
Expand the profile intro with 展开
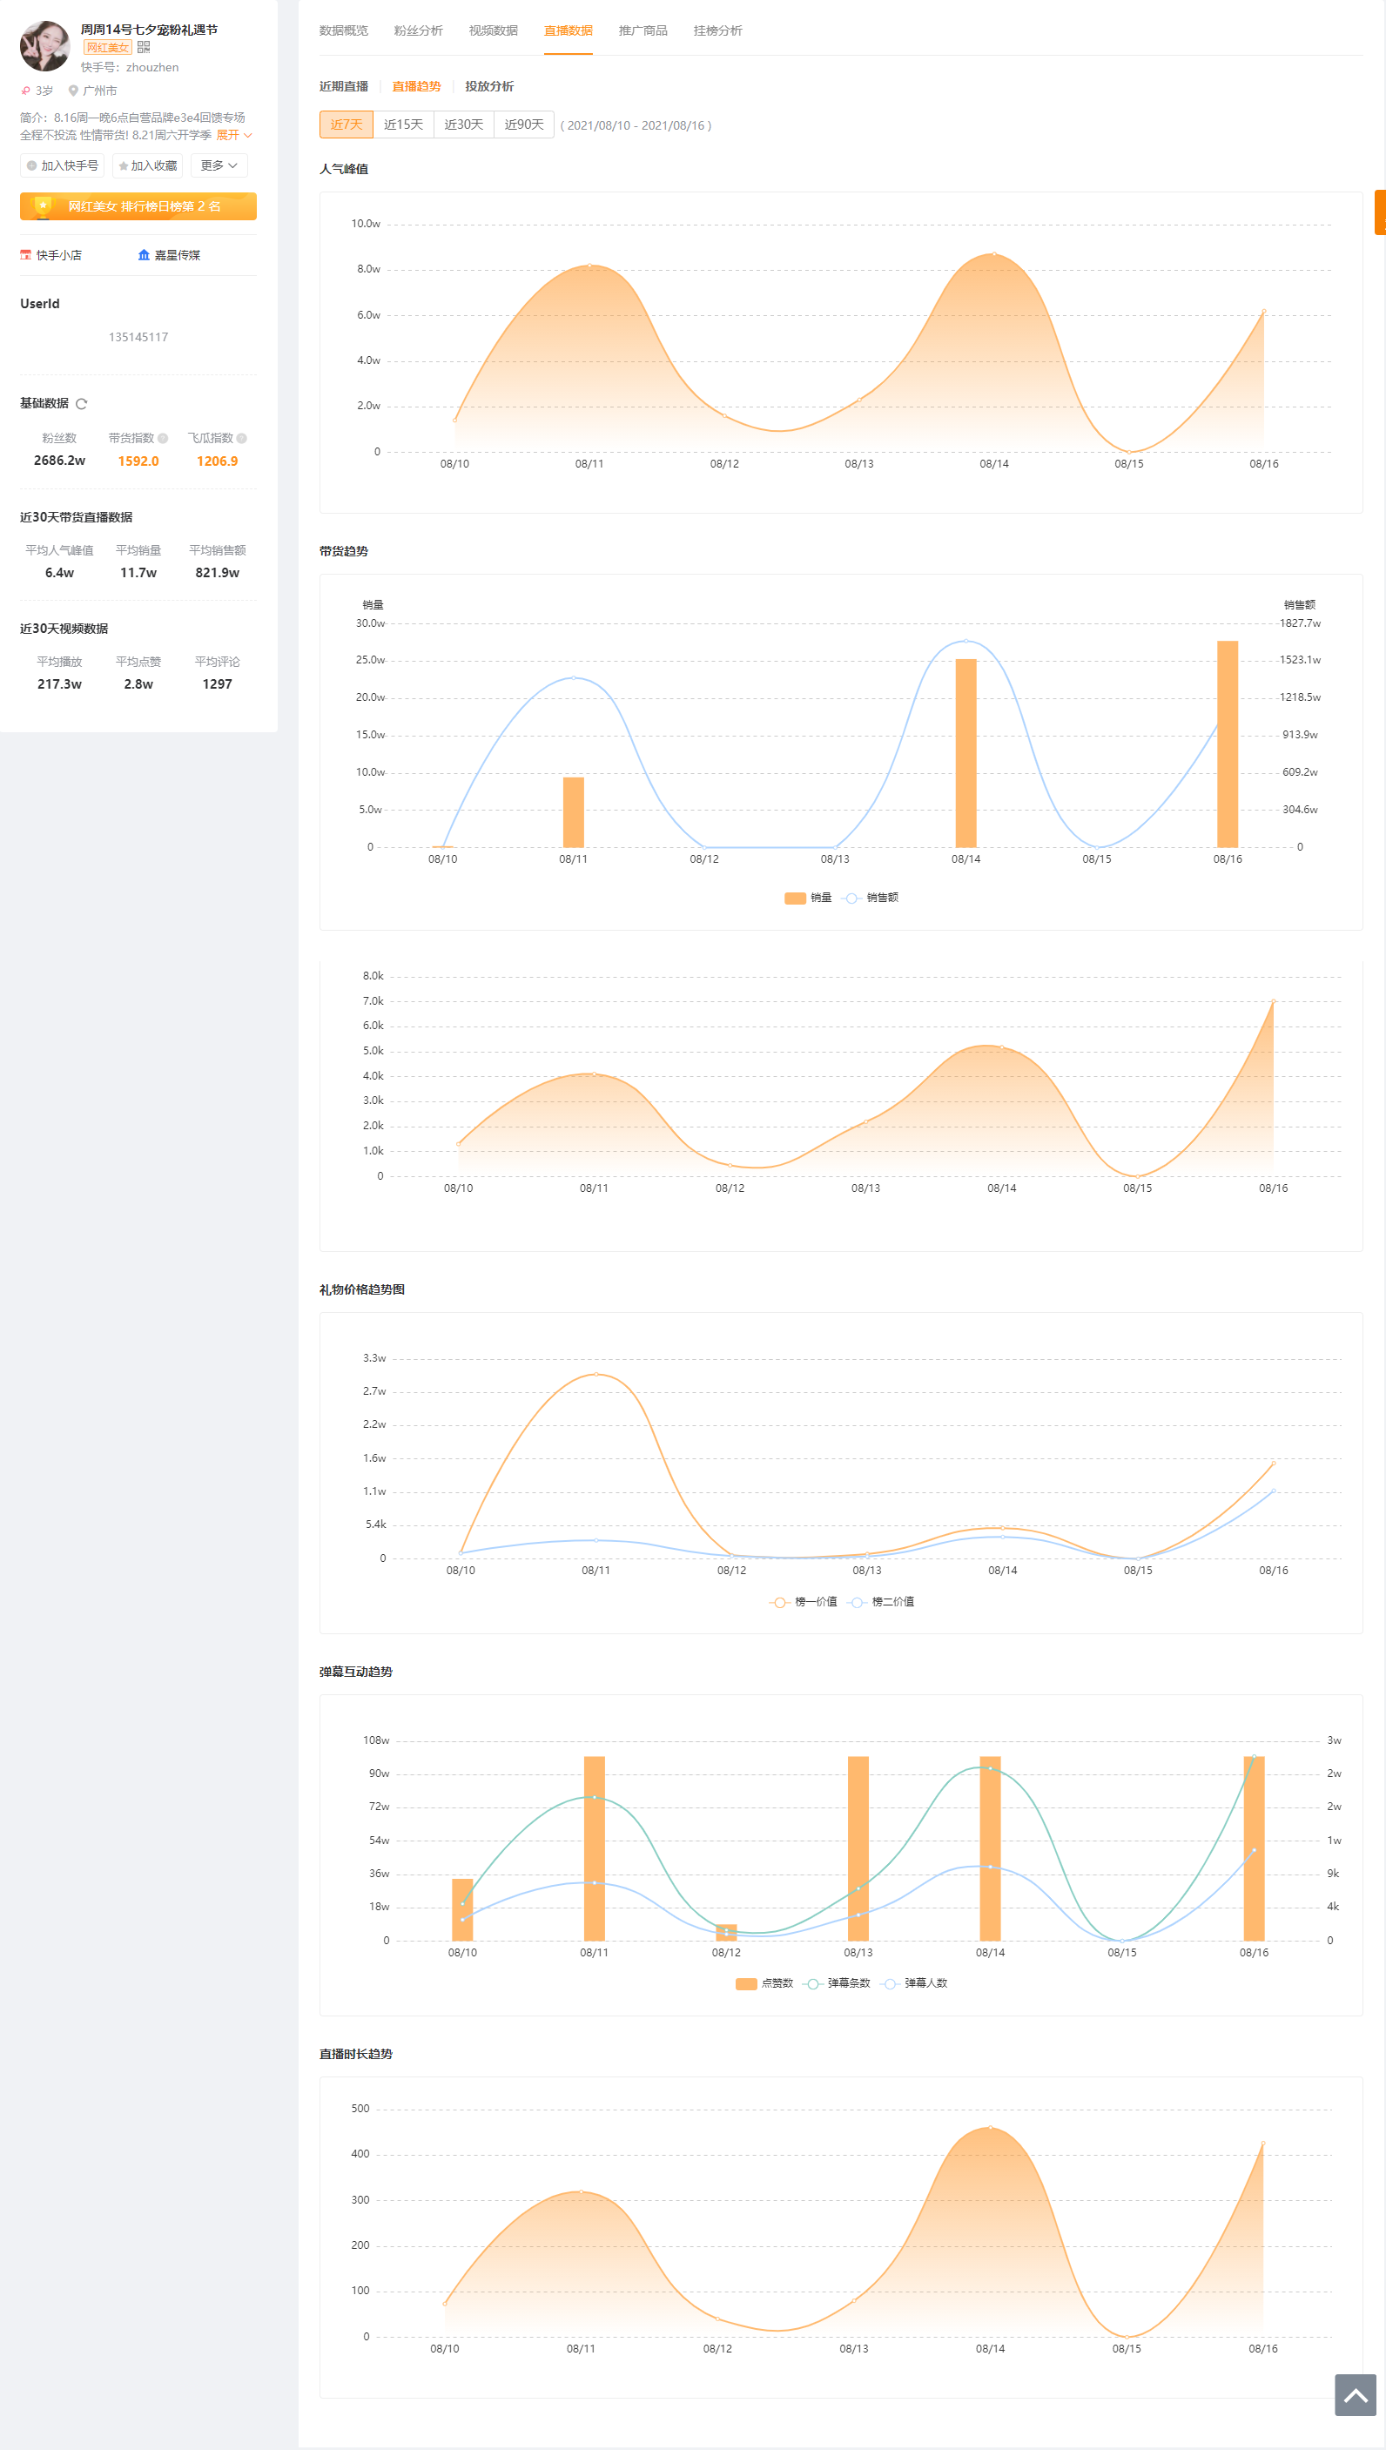(x=233, y=135)
